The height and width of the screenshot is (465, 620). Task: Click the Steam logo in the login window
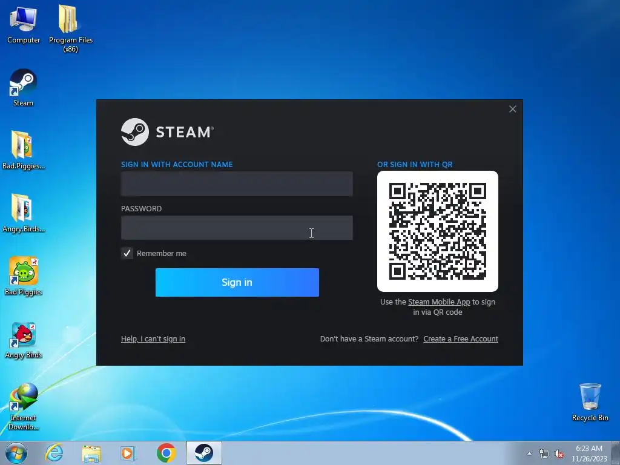pyautogui.click(x=167, y=132)
